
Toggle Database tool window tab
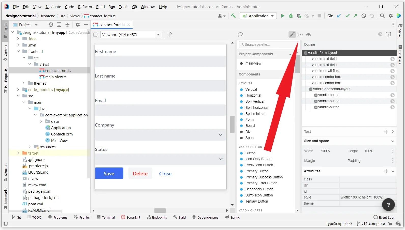point(400,54)
